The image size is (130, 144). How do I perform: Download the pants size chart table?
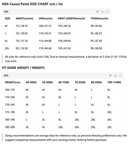point(102,12)
